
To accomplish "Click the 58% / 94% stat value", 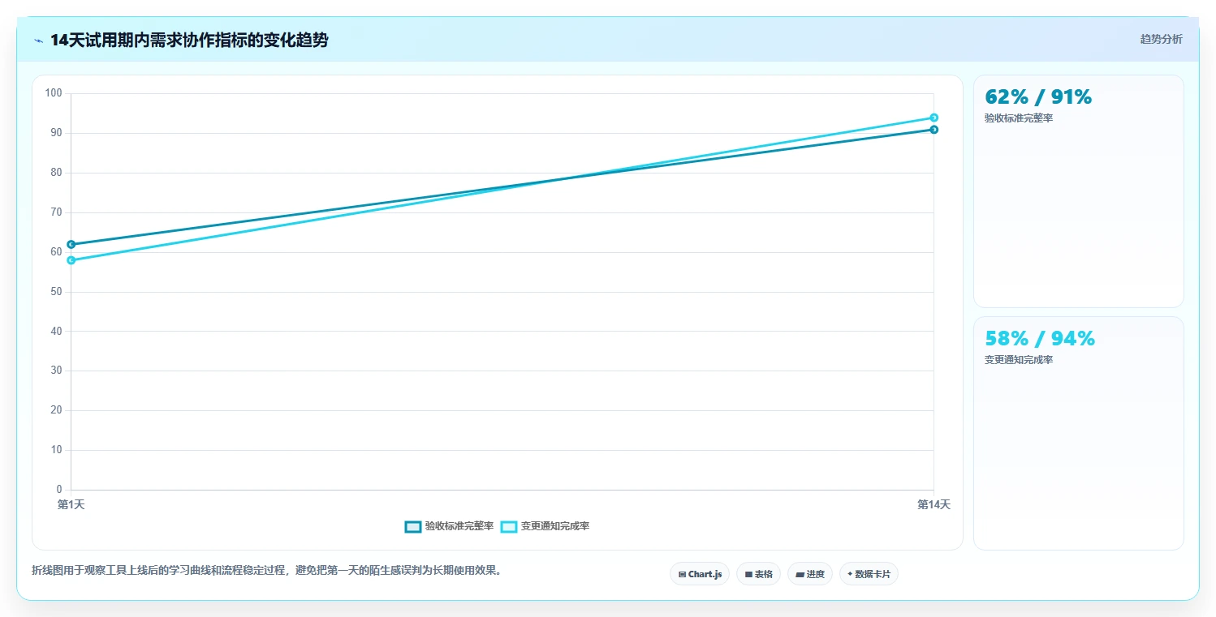I will [1040, 339].
